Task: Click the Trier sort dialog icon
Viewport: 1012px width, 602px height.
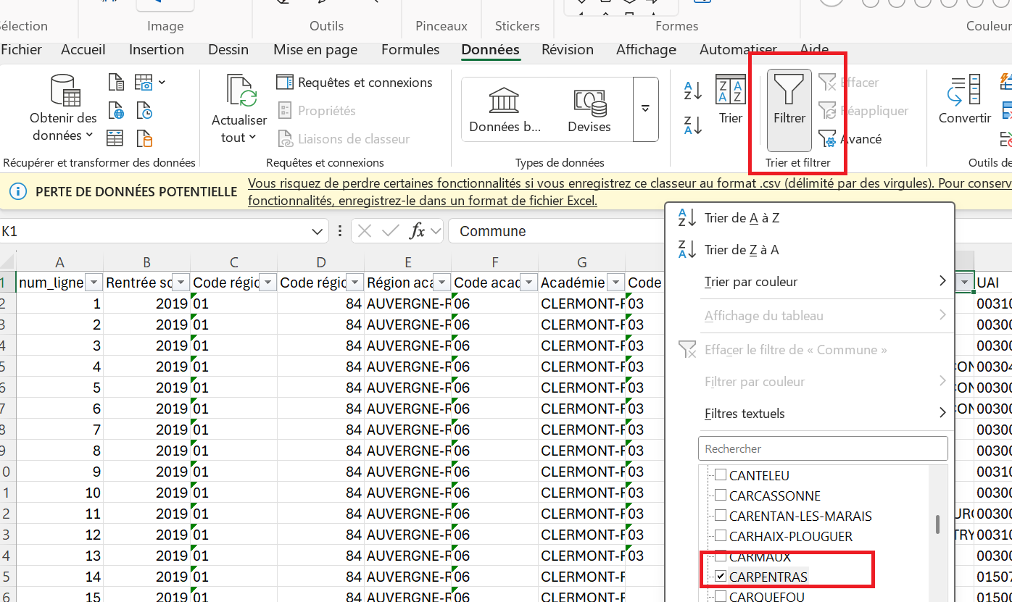Action: point(730,91)
